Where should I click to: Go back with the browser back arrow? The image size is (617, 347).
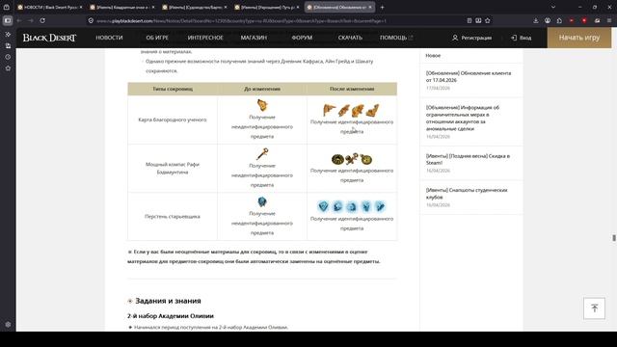(x=19, y=20)
